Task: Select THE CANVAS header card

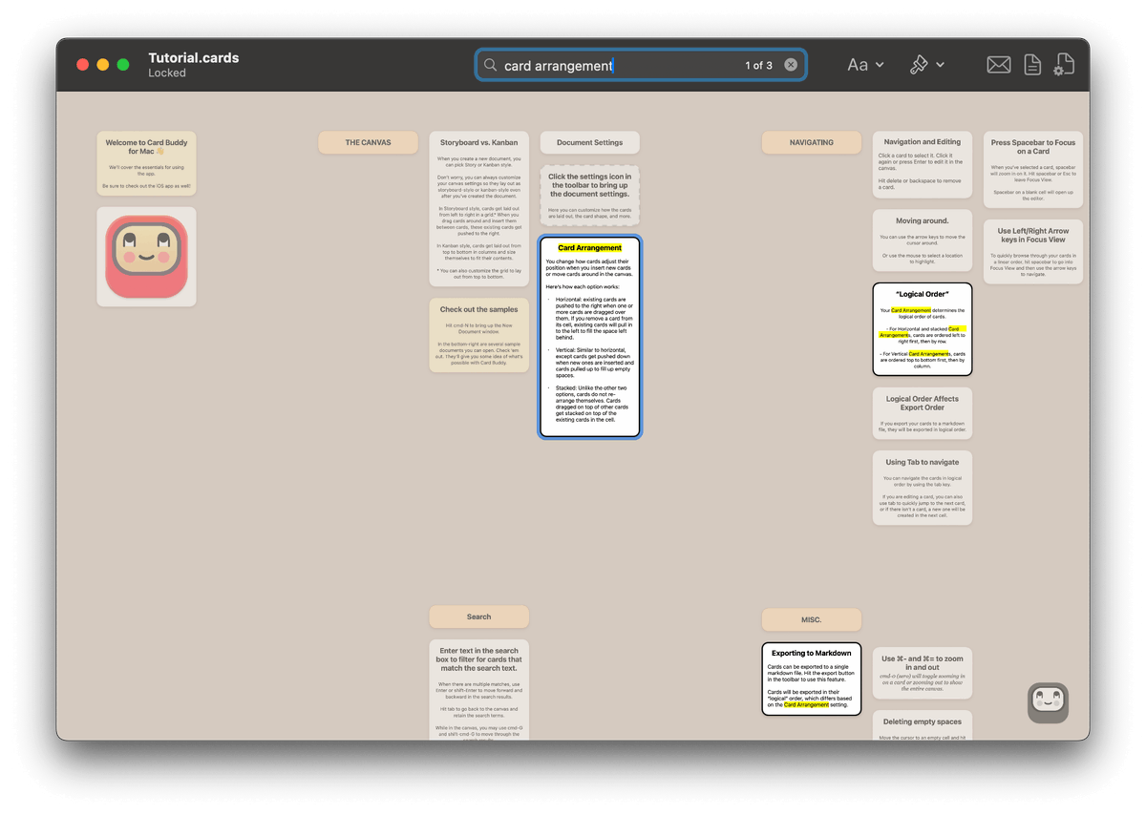Action: [368, 142]
